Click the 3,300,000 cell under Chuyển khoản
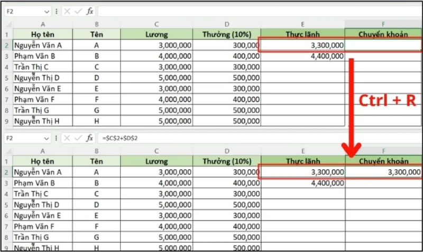The width and height of the screenshot is (423, 252). coord(383,172)
